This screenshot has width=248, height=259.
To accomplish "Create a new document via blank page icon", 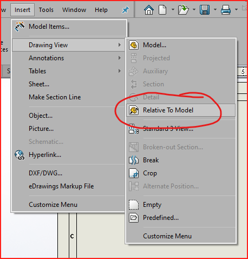I will pos(162,10).
